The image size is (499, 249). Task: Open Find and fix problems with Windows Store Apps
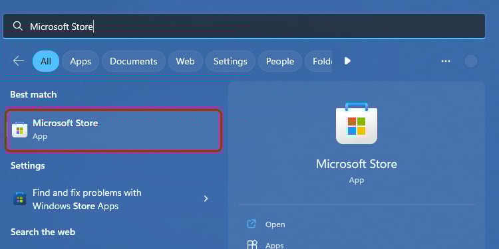click(110, 199)
